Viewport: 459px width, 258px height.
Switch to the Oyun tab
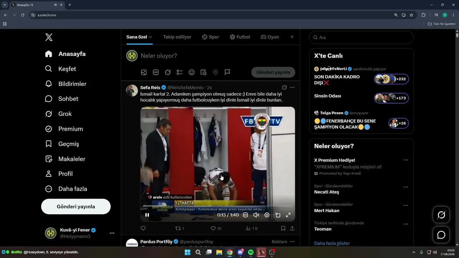270,37
